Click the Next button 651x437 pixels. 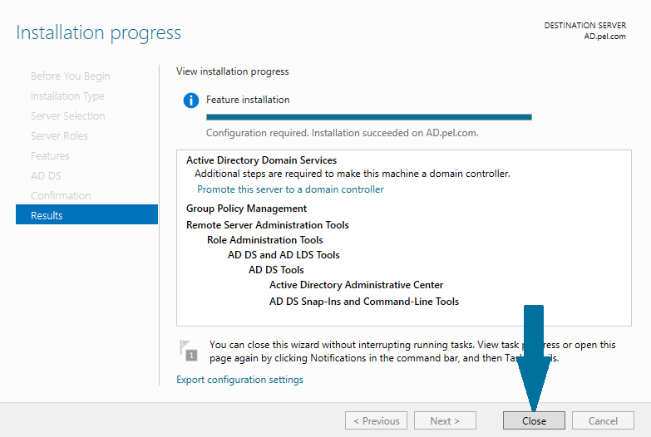coord(445,421)
